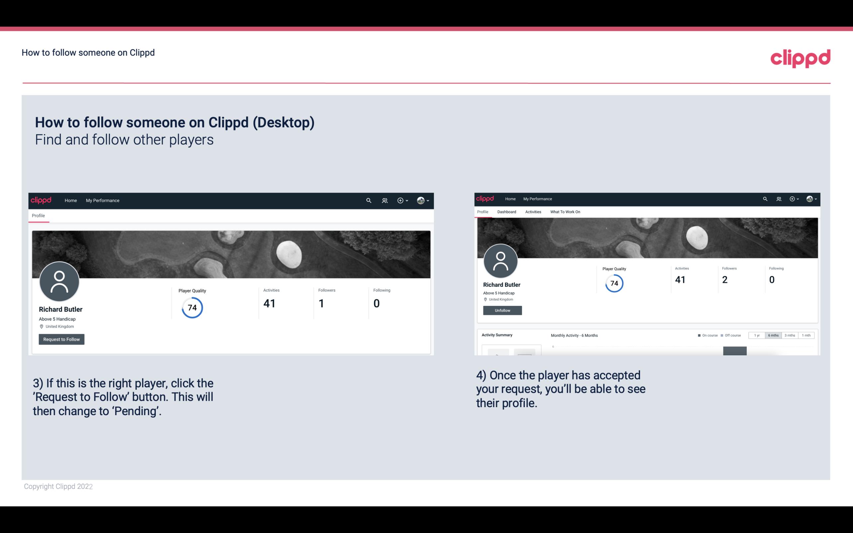Image resolution: width=853 pixels, height=533 pixels.
Task: Select the '6 mths' activity timeframe toggle
Action: (x=773, y=335)
